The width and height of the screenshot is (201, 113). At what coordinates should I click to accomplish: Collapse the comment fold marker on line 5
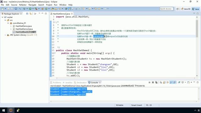coord(55,22)
